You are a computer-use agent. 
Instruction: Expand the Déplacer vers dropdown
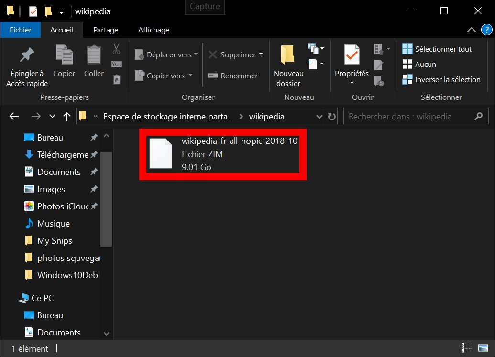196,55
